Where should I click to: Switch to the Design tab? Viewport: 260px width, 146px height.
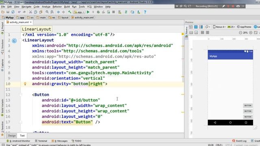pyautogui.click(x=12, y=135)
